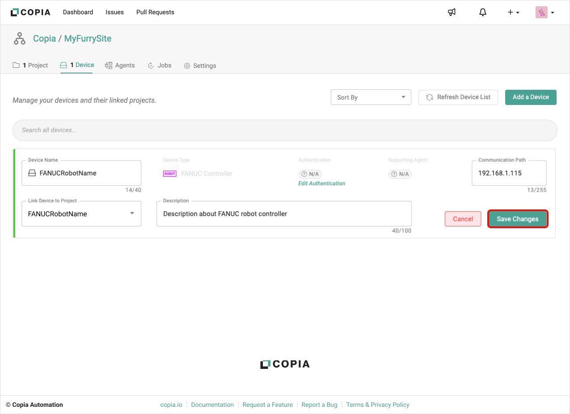
Task: Go to the Settings tab
Action: 200,66
